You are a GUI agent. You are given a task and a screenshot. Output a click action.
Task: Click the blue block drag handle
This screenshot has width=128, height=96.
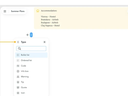tap(31, 35)
